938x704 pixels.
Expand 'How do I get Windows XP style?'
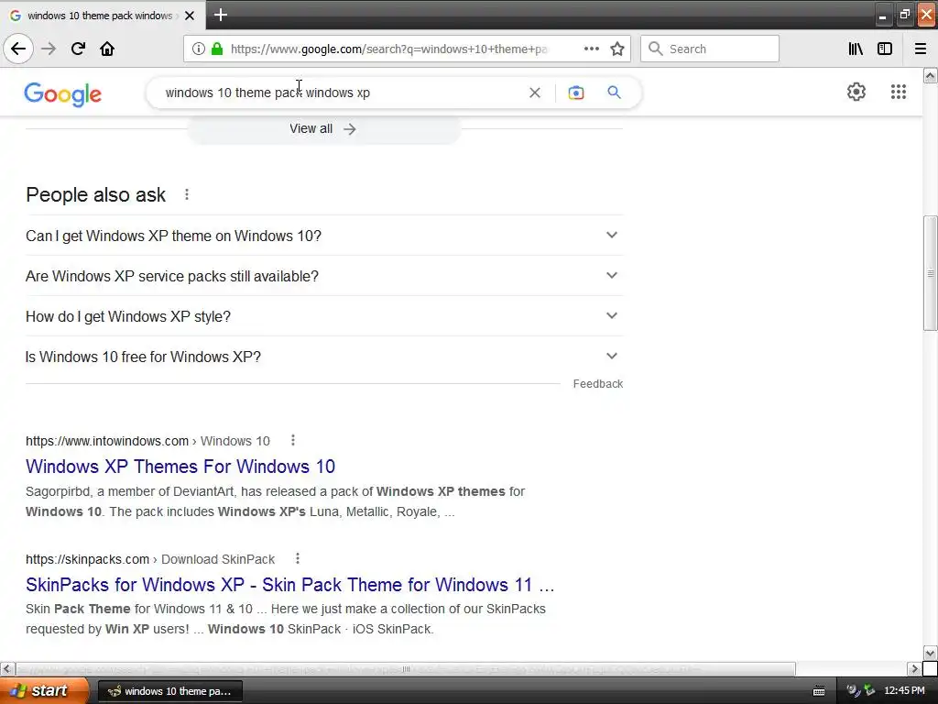(324, 315)
